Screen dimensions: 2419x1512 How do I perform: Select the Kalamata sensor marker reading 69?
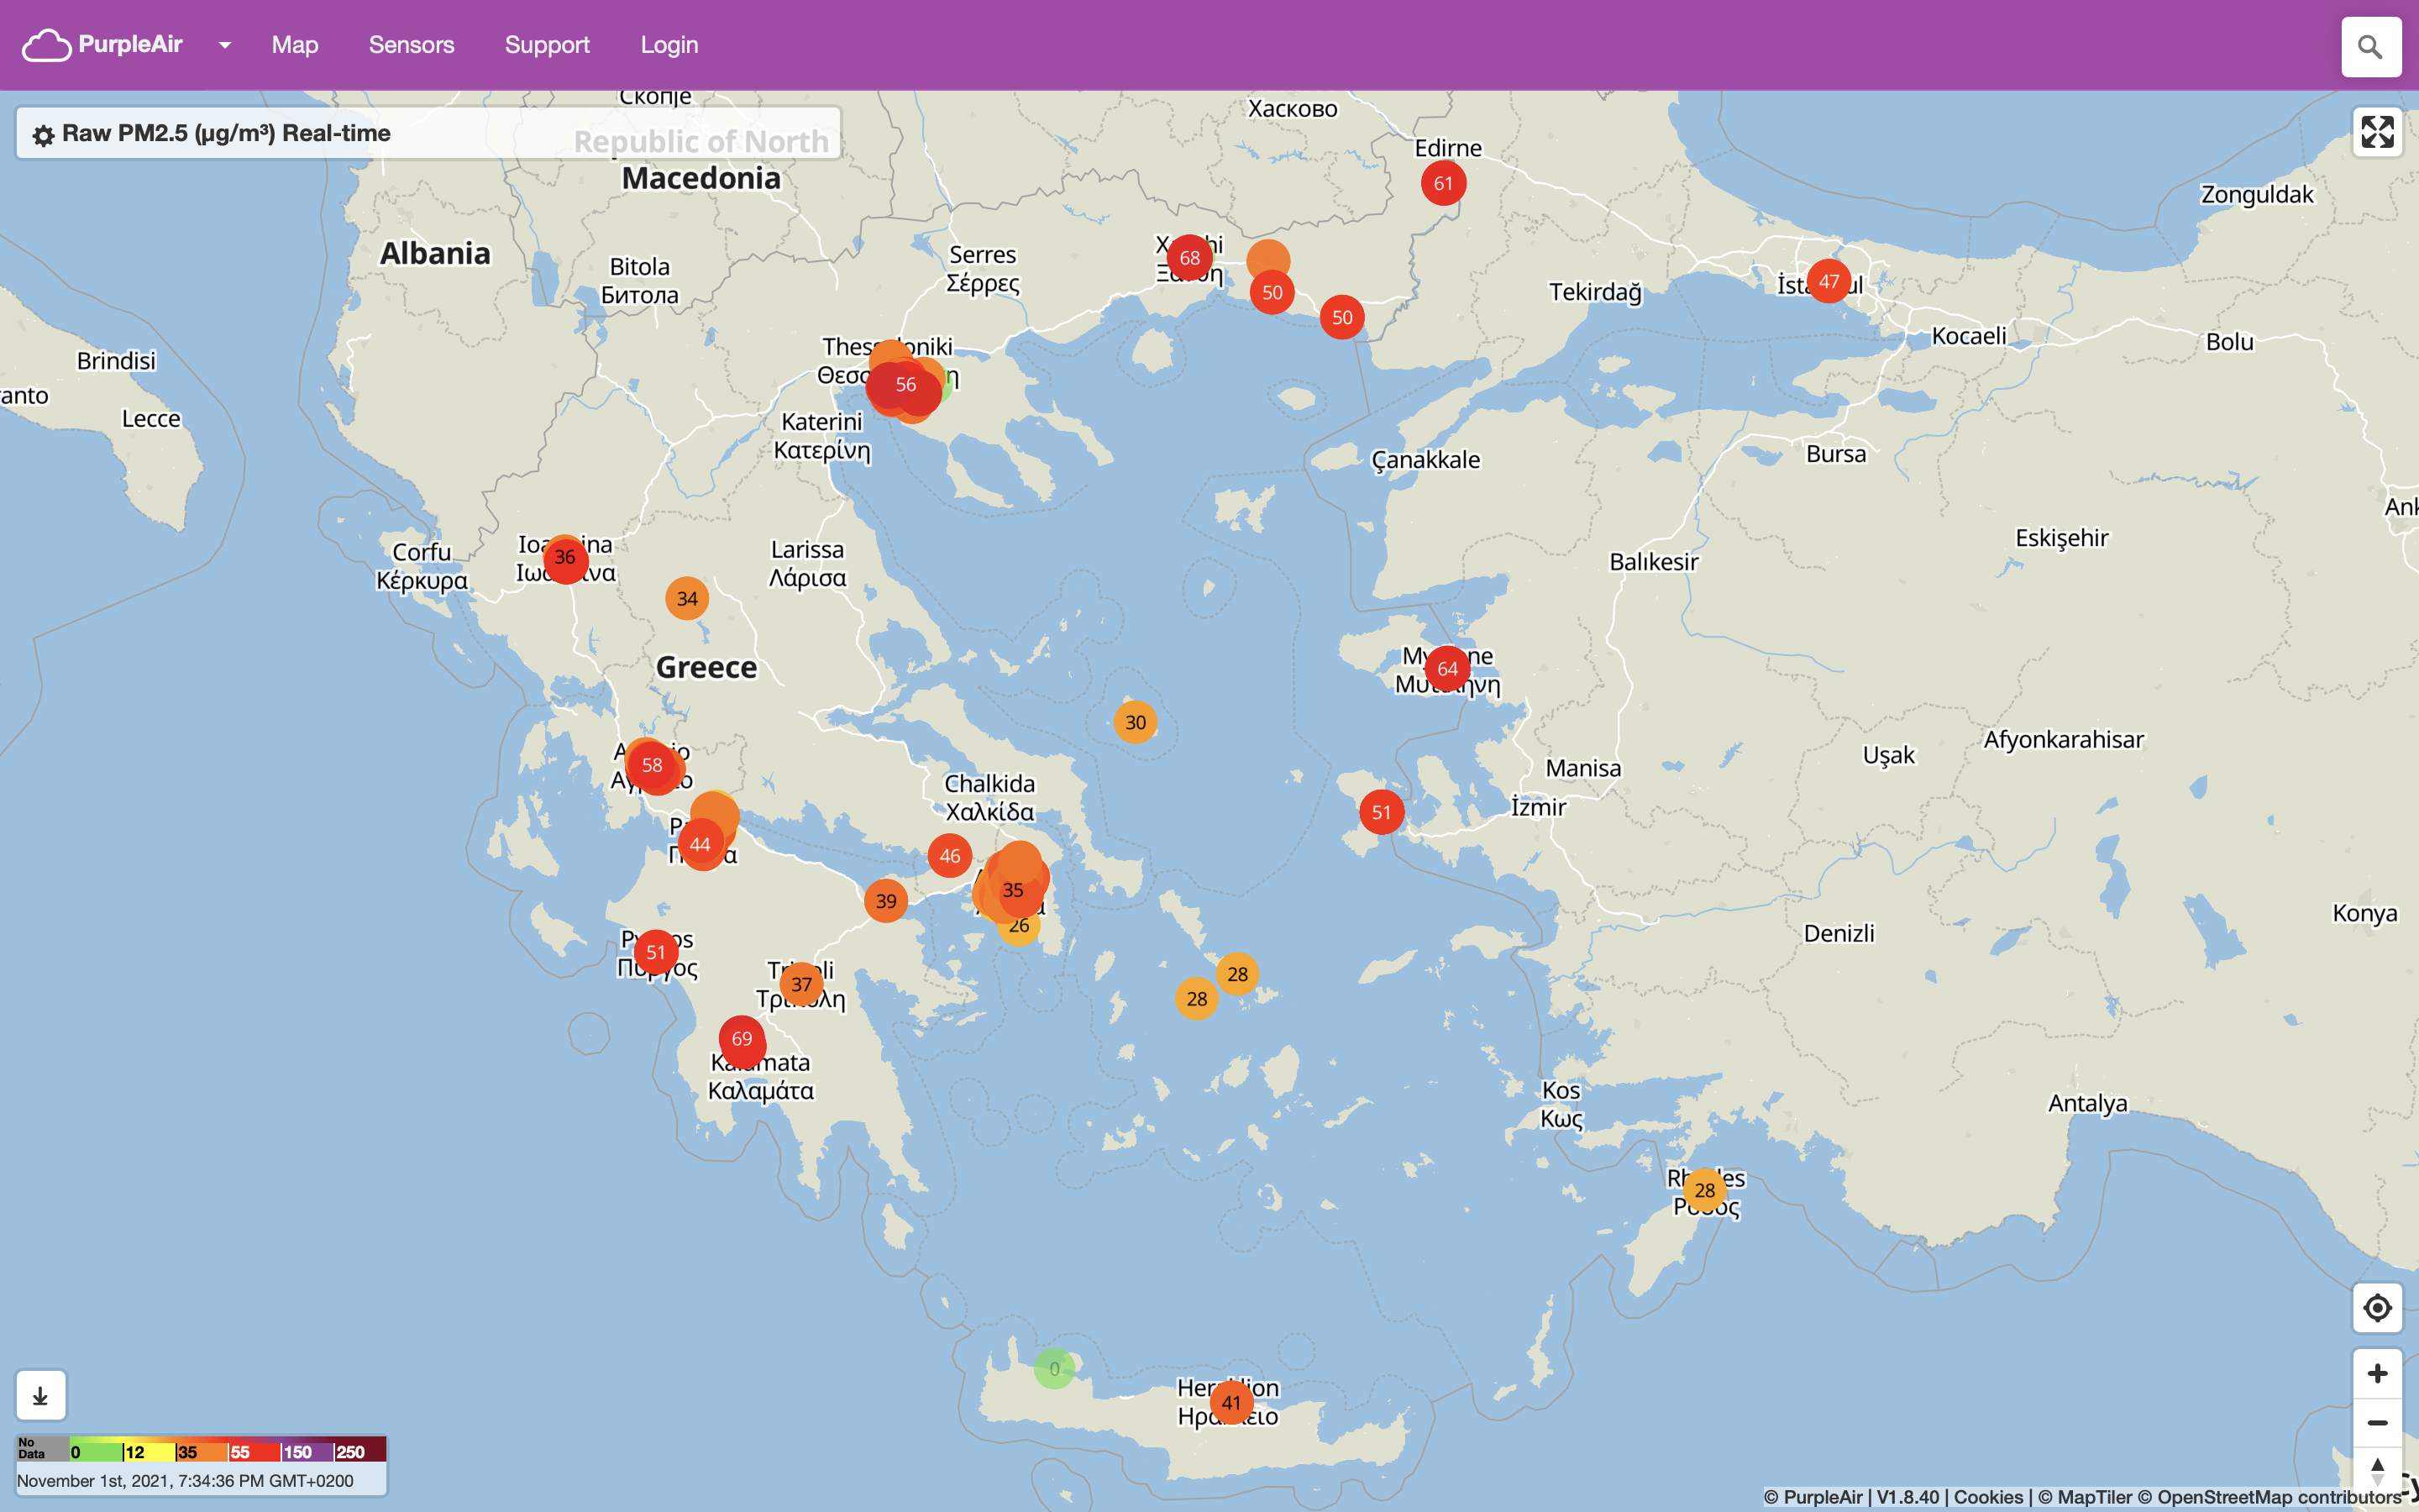click(x=742, y=1039)
